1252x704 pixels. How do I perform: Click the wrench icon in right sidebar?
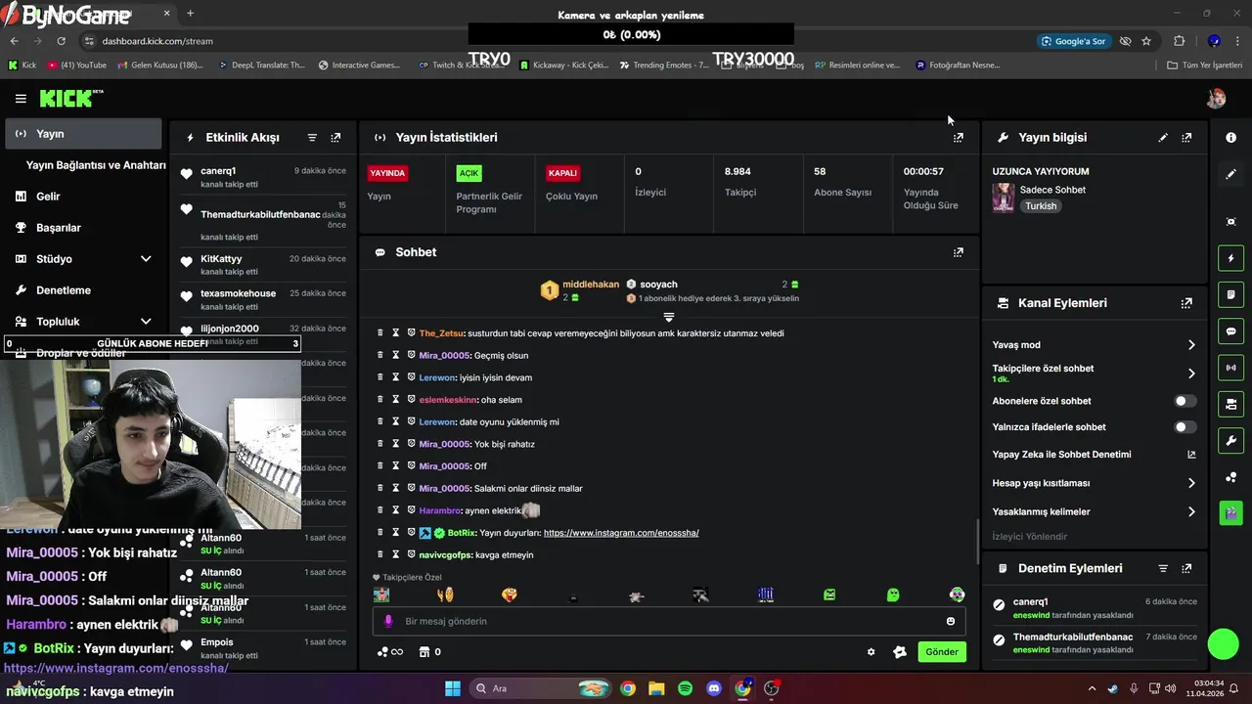[x=1230, y=440]
